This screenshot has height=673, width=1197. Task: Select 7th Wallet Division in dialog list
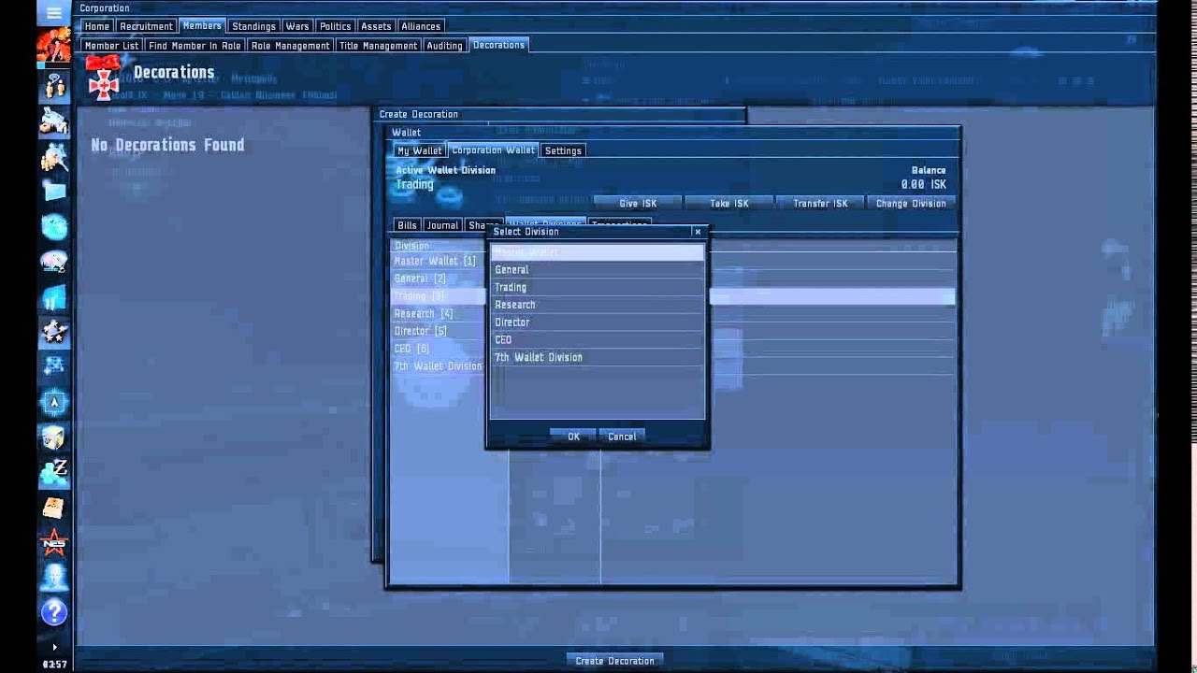tap(598, 358)
